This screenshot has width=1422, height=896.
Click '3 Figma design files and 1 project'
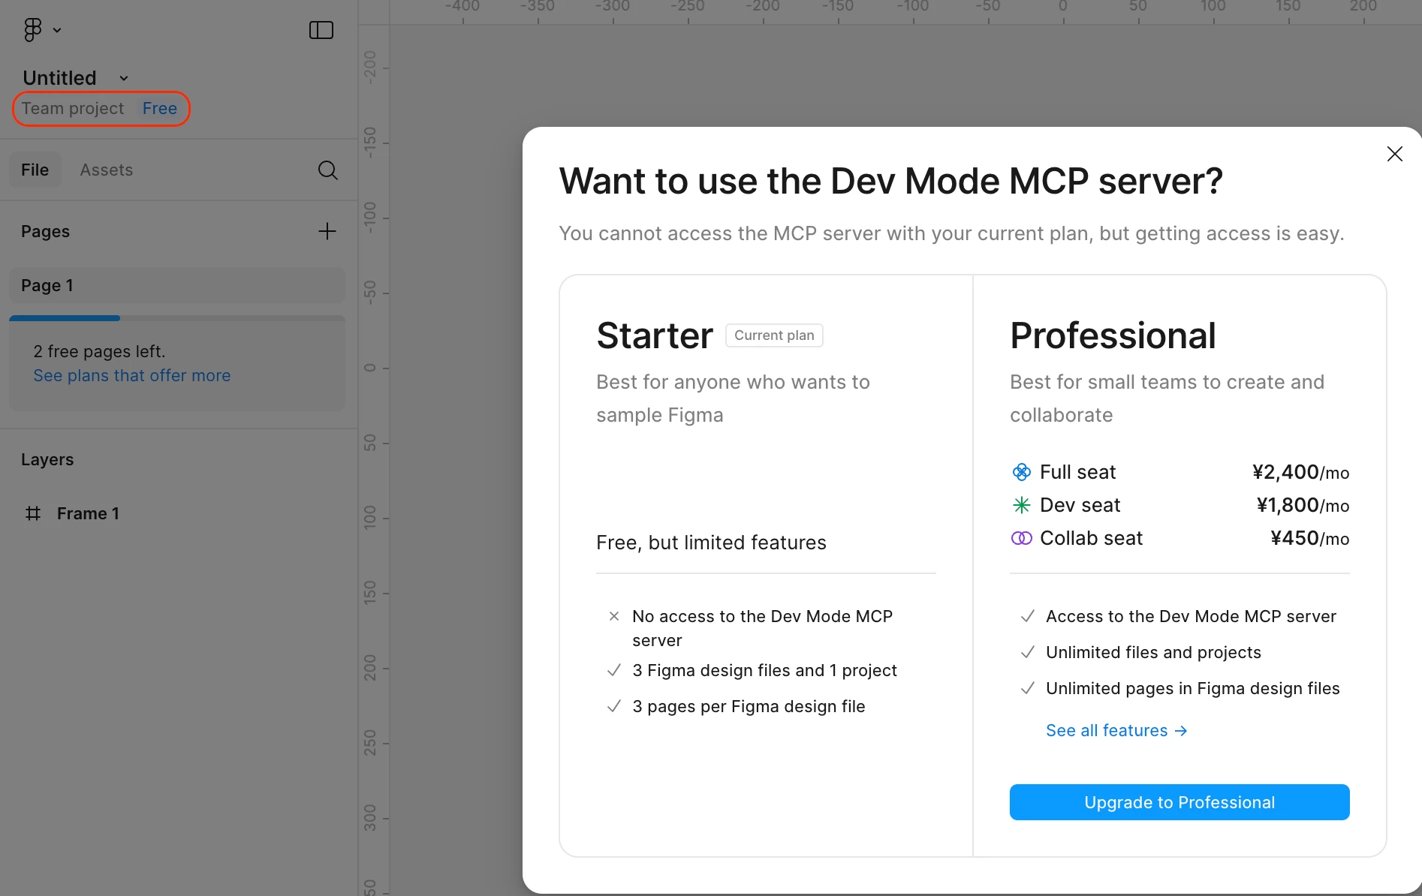pos(764,670)
